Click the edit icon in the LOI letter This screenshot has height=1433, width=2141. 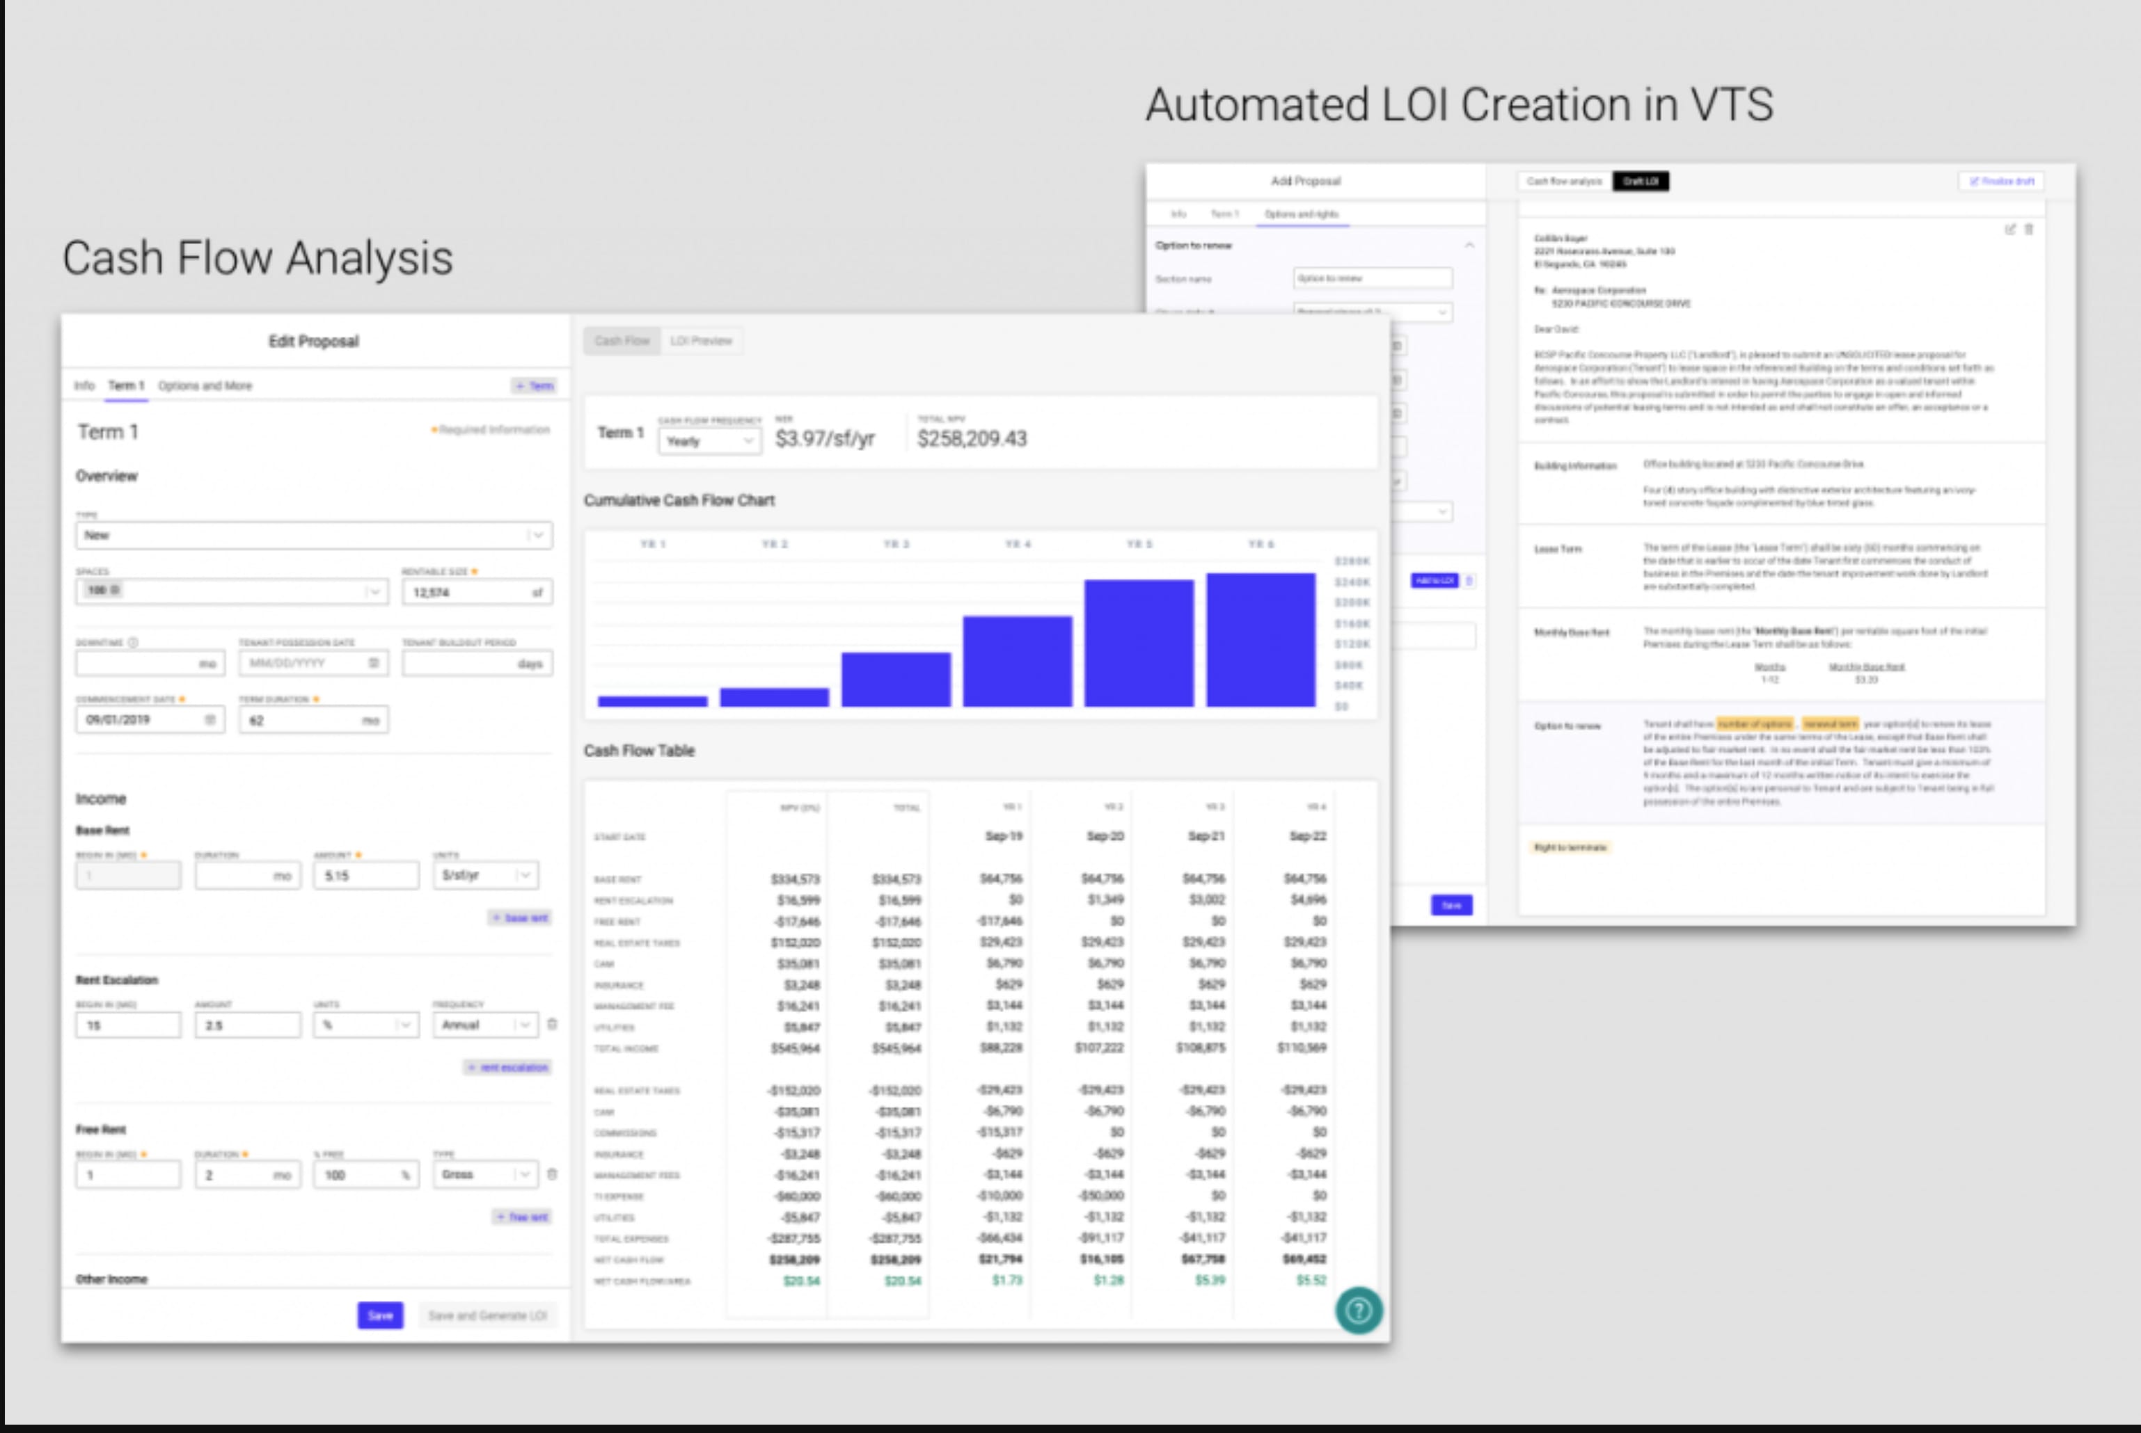(x=2010, y=230)
